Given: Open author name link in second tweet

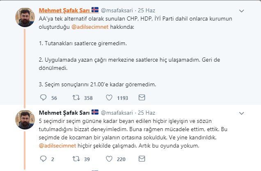Looking at the screenshot, I should pos(63,112).
